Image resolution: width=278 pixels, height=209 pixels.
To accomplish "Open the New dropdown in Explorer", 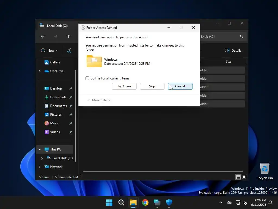I will click(x=49, y=50).
